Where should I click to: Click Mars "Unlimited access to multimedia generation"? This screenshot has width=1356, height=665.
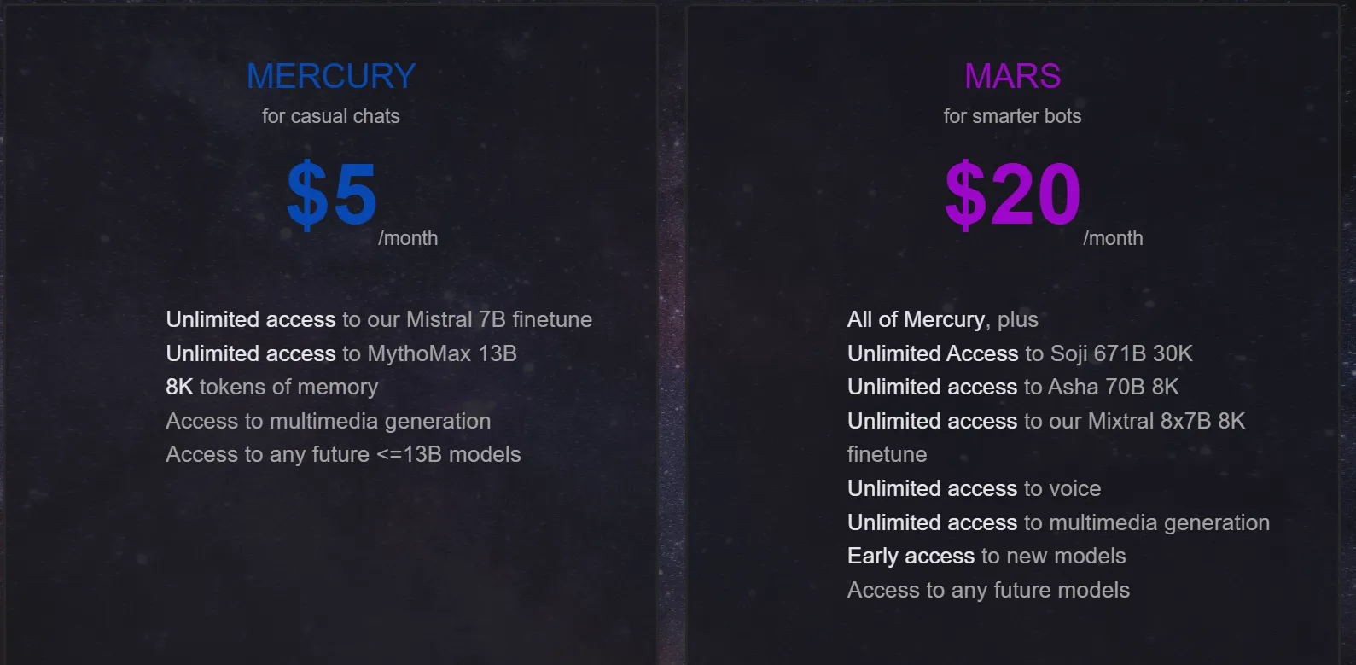click(1058, 522)
